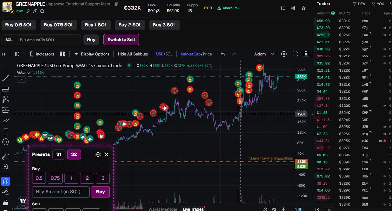Viewport: 392px width, 211px height.
Task: Select the trend line drawing tool
Action: (5, 78)
